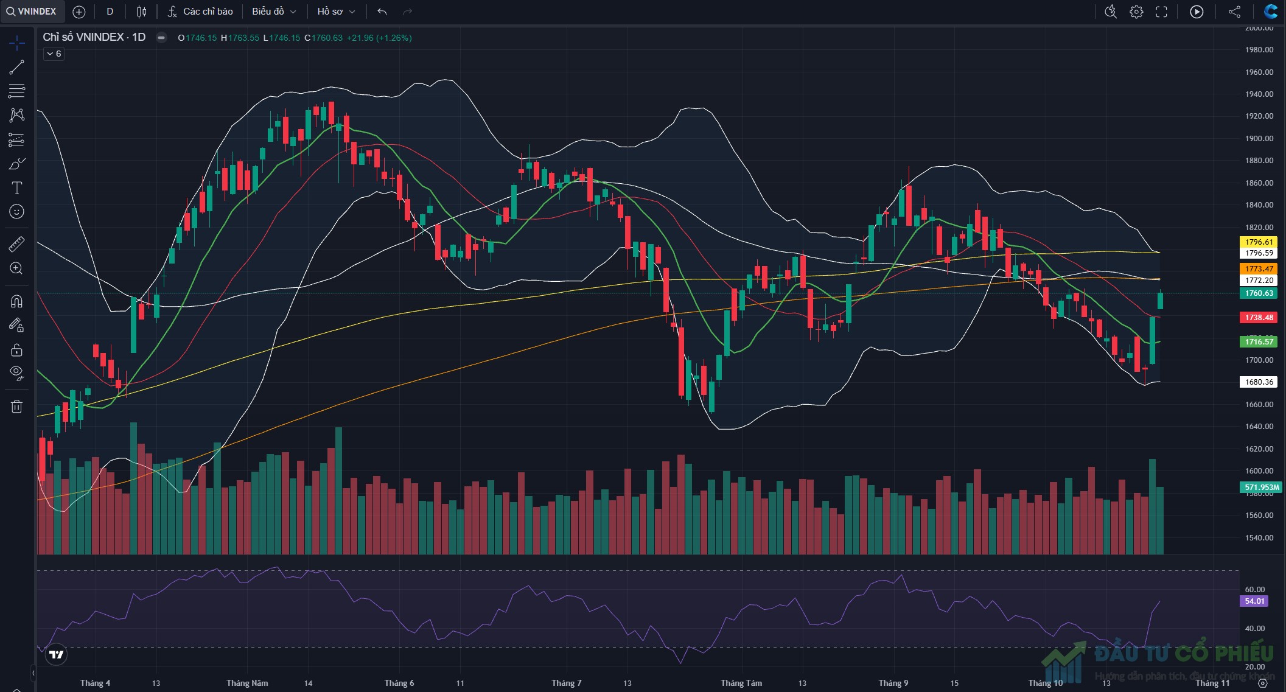Toggle lock all drawings
The height and width of the screenshot is (692, 1286).
tap(17, 350)
